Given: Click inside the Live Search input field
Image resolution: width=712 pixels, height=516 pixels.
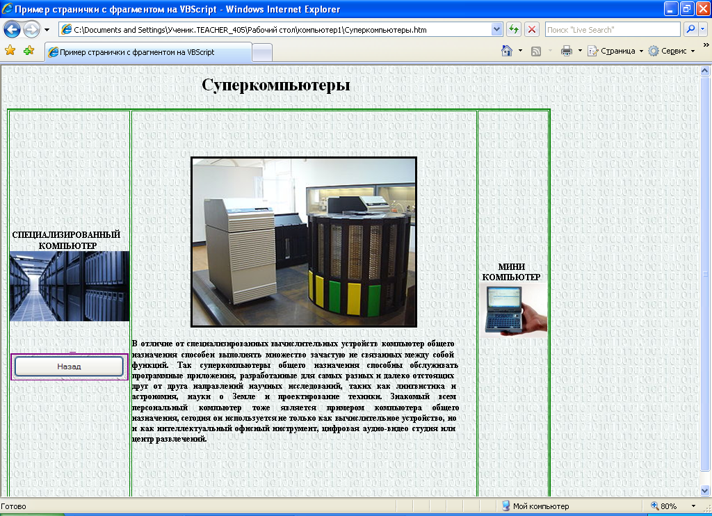Looking at the screenshot, I should tap(610, 30).
